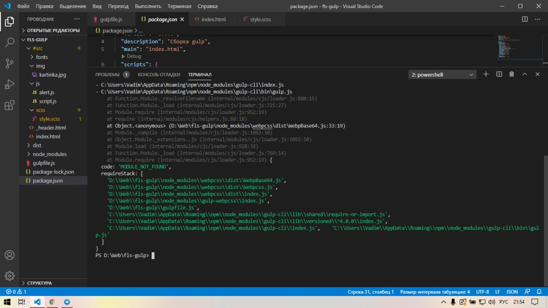
Task: Click the Debug code lens link
Action: tap(134, 56)
